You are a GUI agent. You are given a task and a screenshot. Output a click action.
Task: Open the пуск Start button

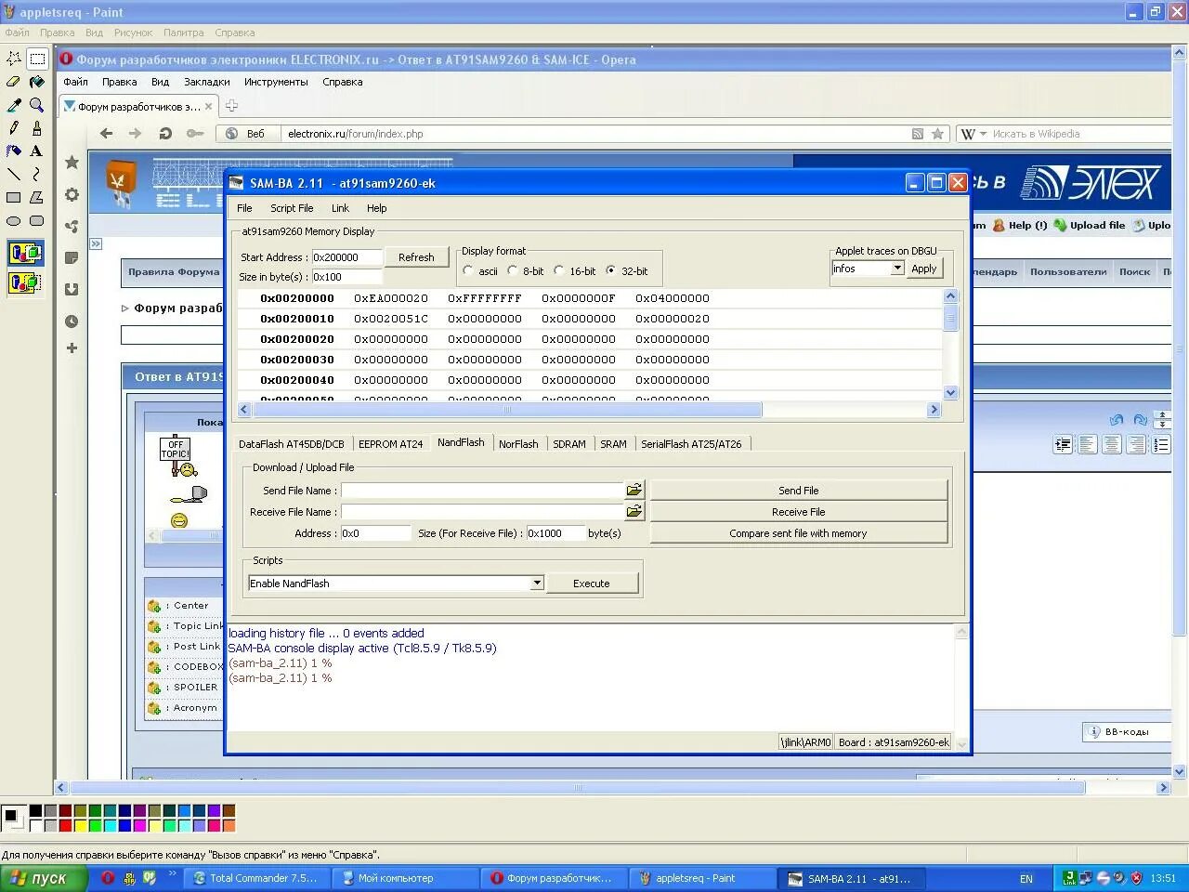click(44, 878)
